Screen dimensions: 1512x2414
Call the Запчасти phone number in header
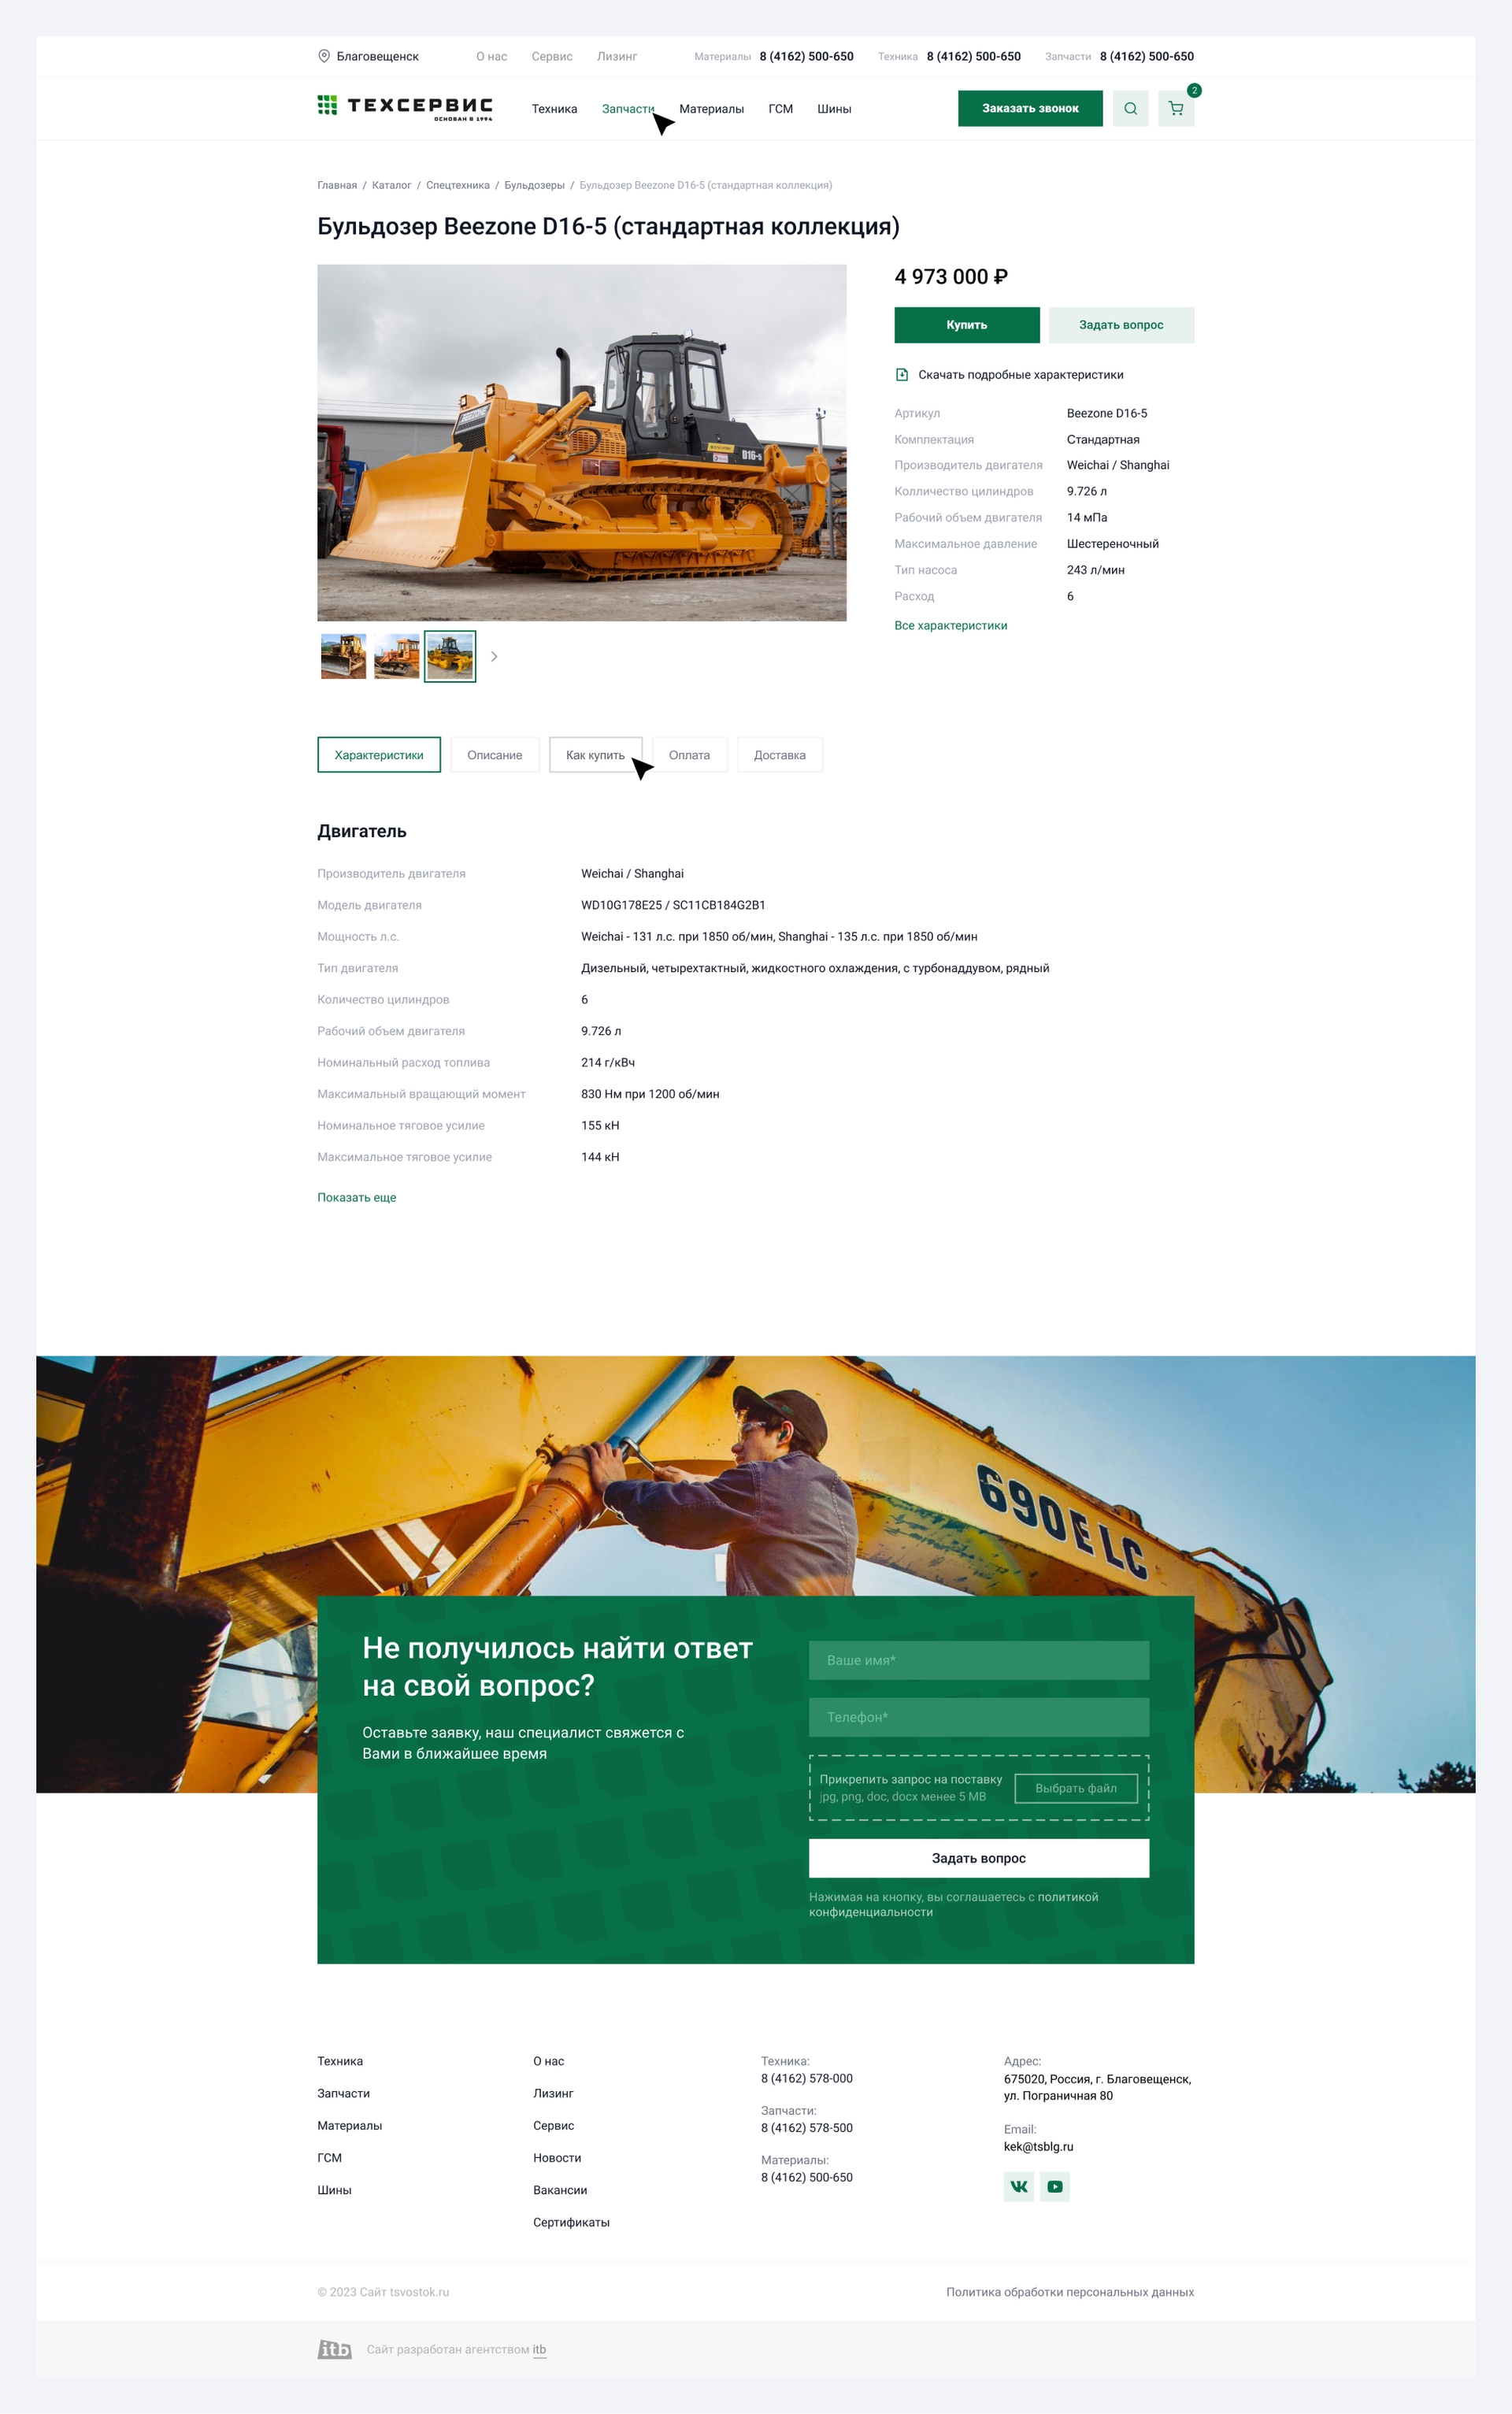(1147, 57)
